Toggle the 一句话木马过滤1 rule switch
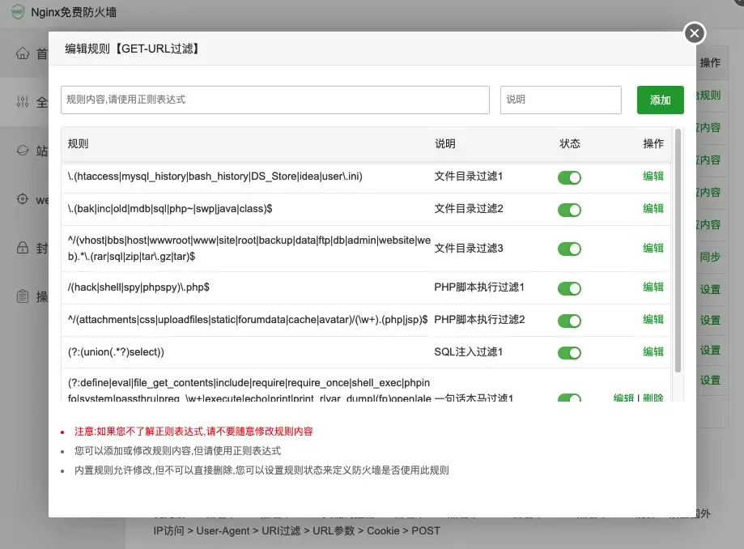 click(569, 398)
